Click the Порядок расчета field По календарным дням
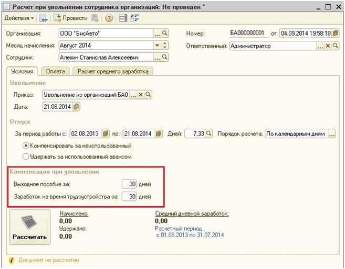This screenshot has height=269, width=345. (297, 134)
